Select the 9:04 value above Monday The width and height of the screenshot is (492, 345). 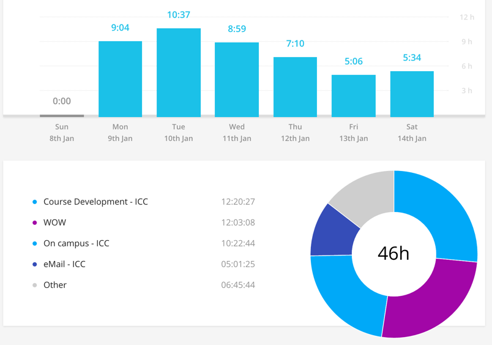click(x=120, y=28)
